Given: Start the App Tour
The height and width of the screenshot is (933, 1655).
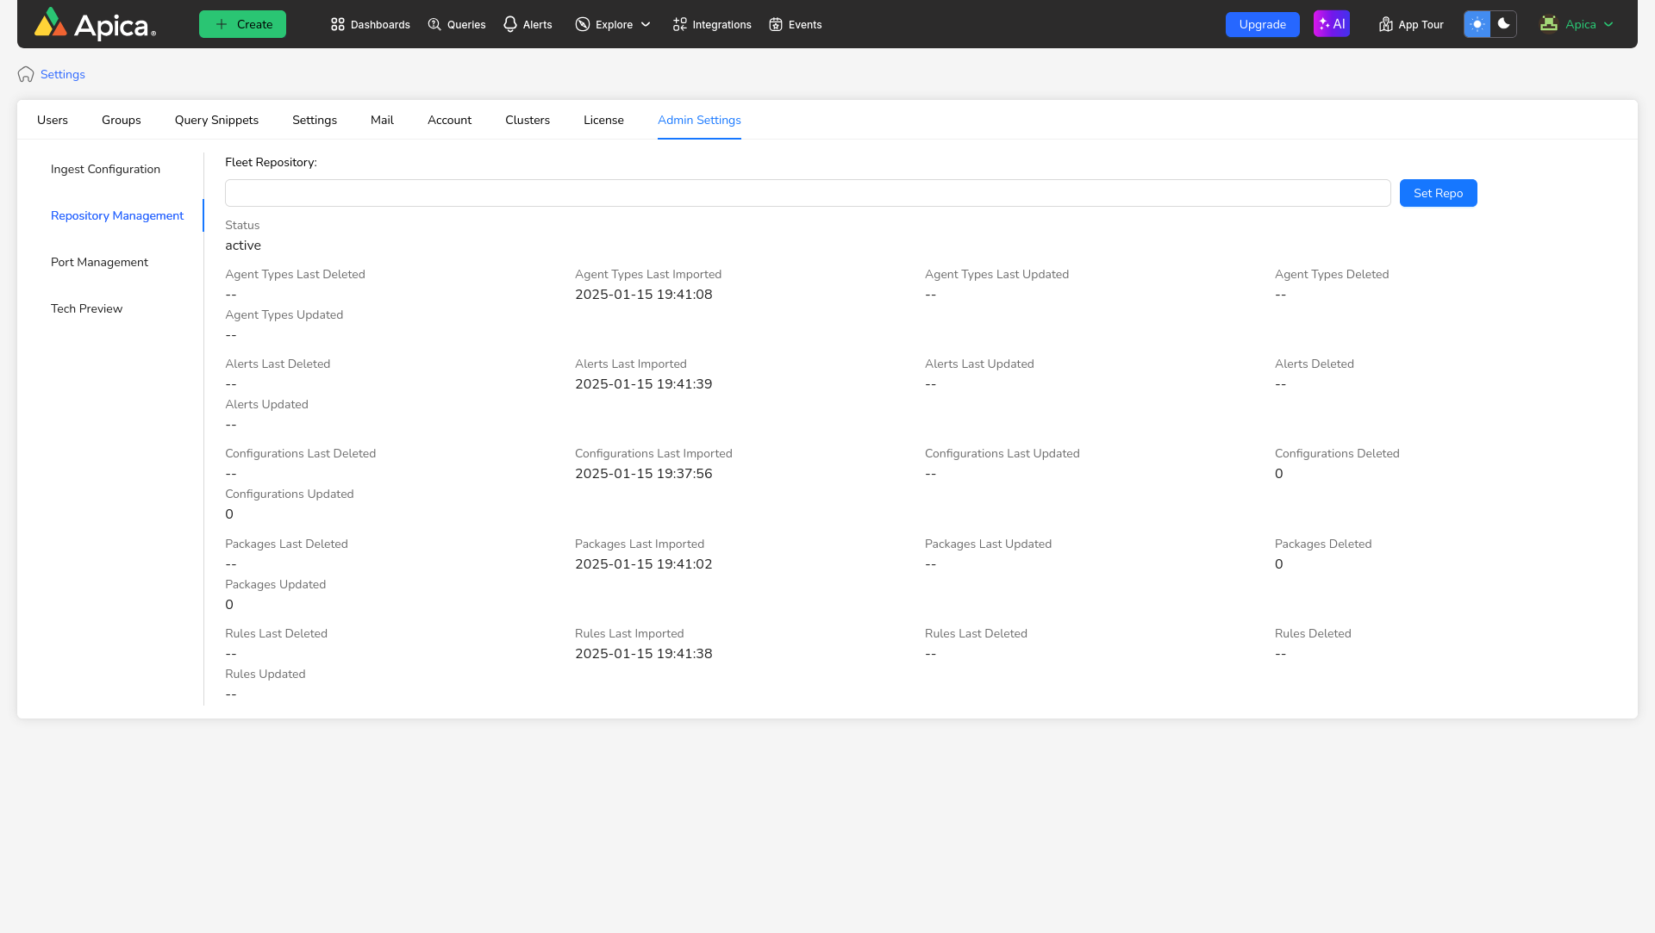Looking at the screenshot, I should coord(1410,24).
